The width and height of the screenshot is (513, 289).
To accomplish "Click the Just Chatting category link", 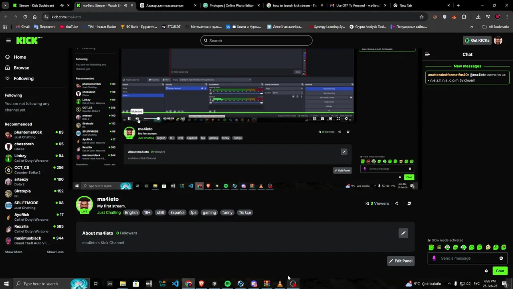I will (x=109, y=212).
